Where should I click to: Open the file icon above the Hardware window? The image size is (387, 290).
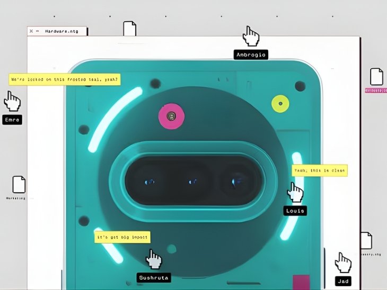tap(129, 29)
